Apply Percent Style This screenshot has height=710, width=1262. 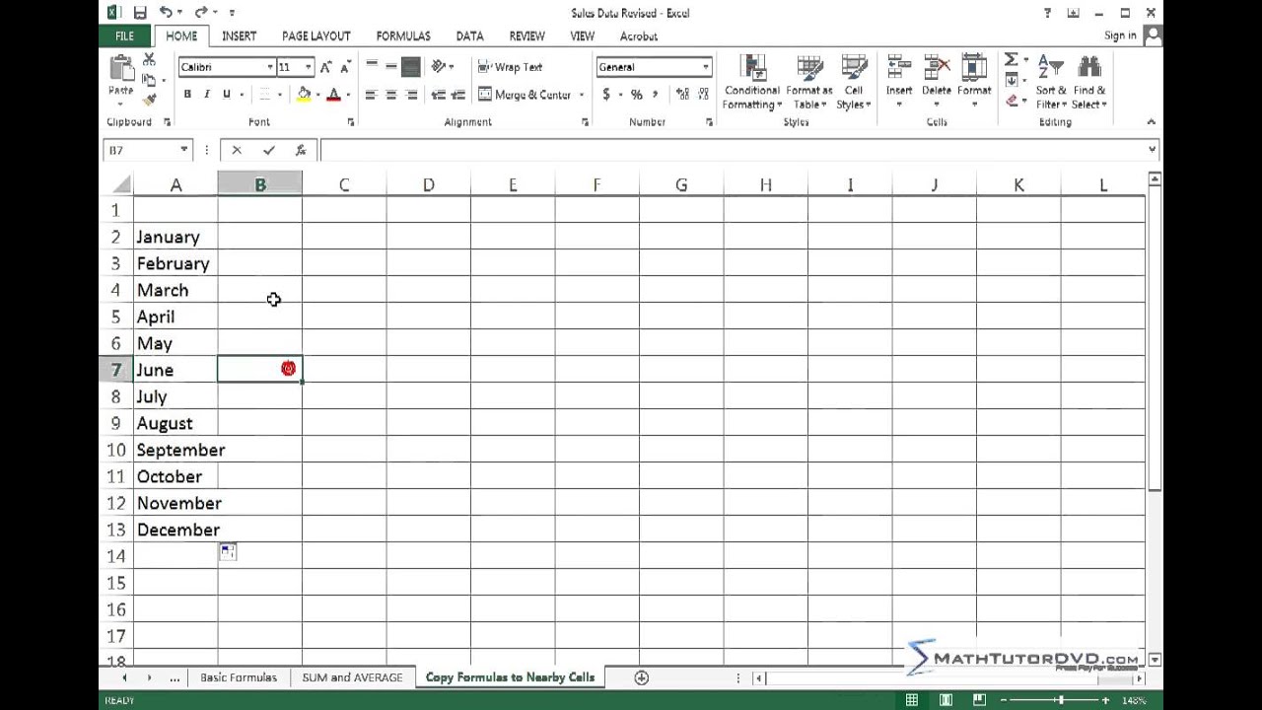pyautogui.click(x=637, y=95)
